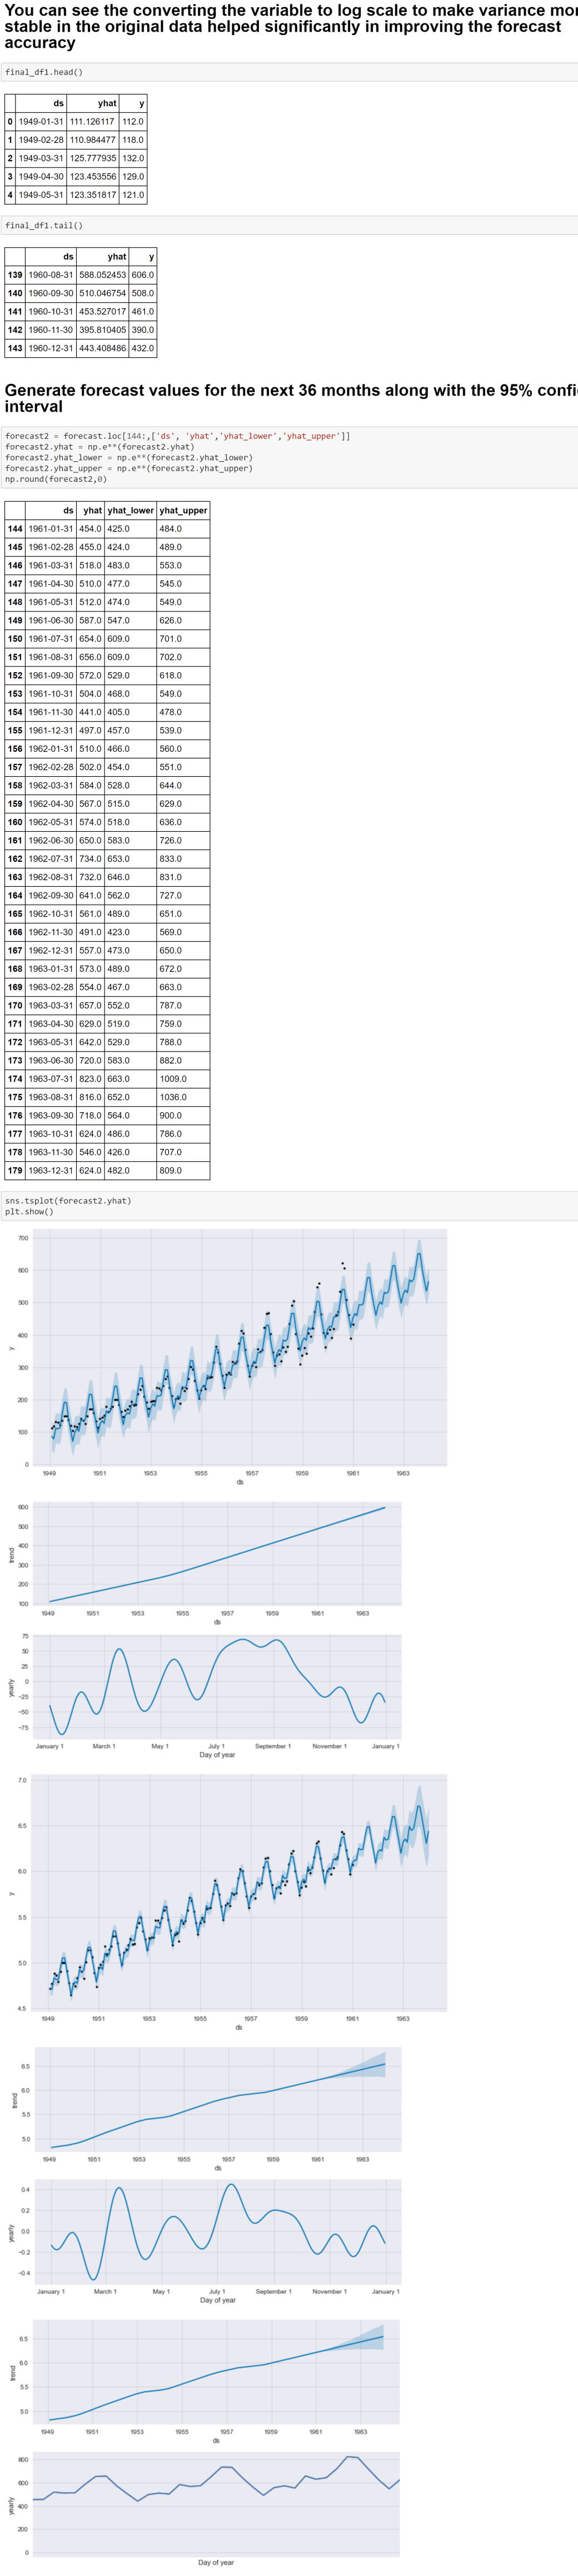
Task: Click the yhat value 734.0
Action: [x=91, y=859]
